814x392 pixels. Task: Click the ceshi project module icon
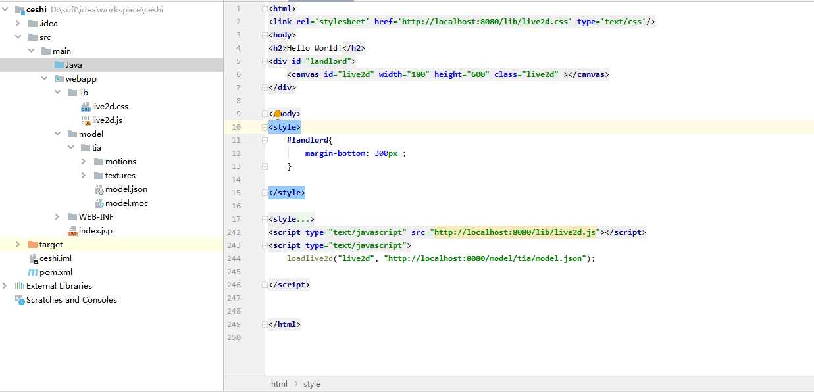point(19,10)
